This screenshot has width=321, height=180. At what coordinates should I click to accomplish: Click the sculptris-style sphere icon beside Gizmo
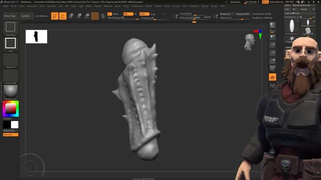coord(103,16)
